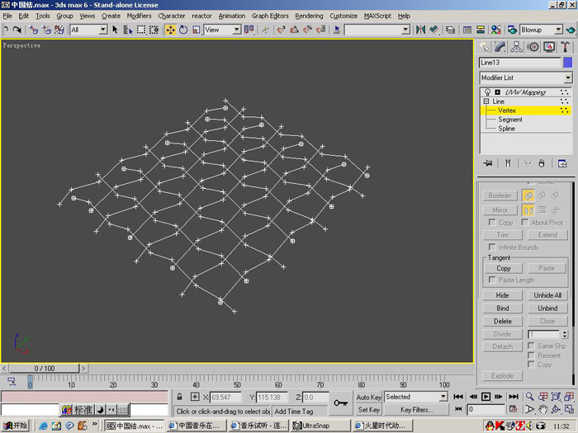
Task: Click the Mirror Selected Objects icon
Action: coord(420,30)
